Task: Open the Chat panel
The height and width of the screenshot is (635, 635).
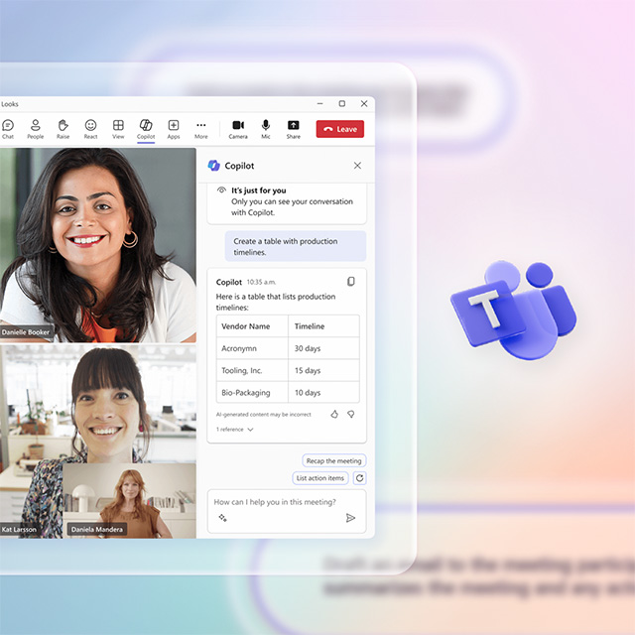Action: pyautogui.click(x=8, y=128)
